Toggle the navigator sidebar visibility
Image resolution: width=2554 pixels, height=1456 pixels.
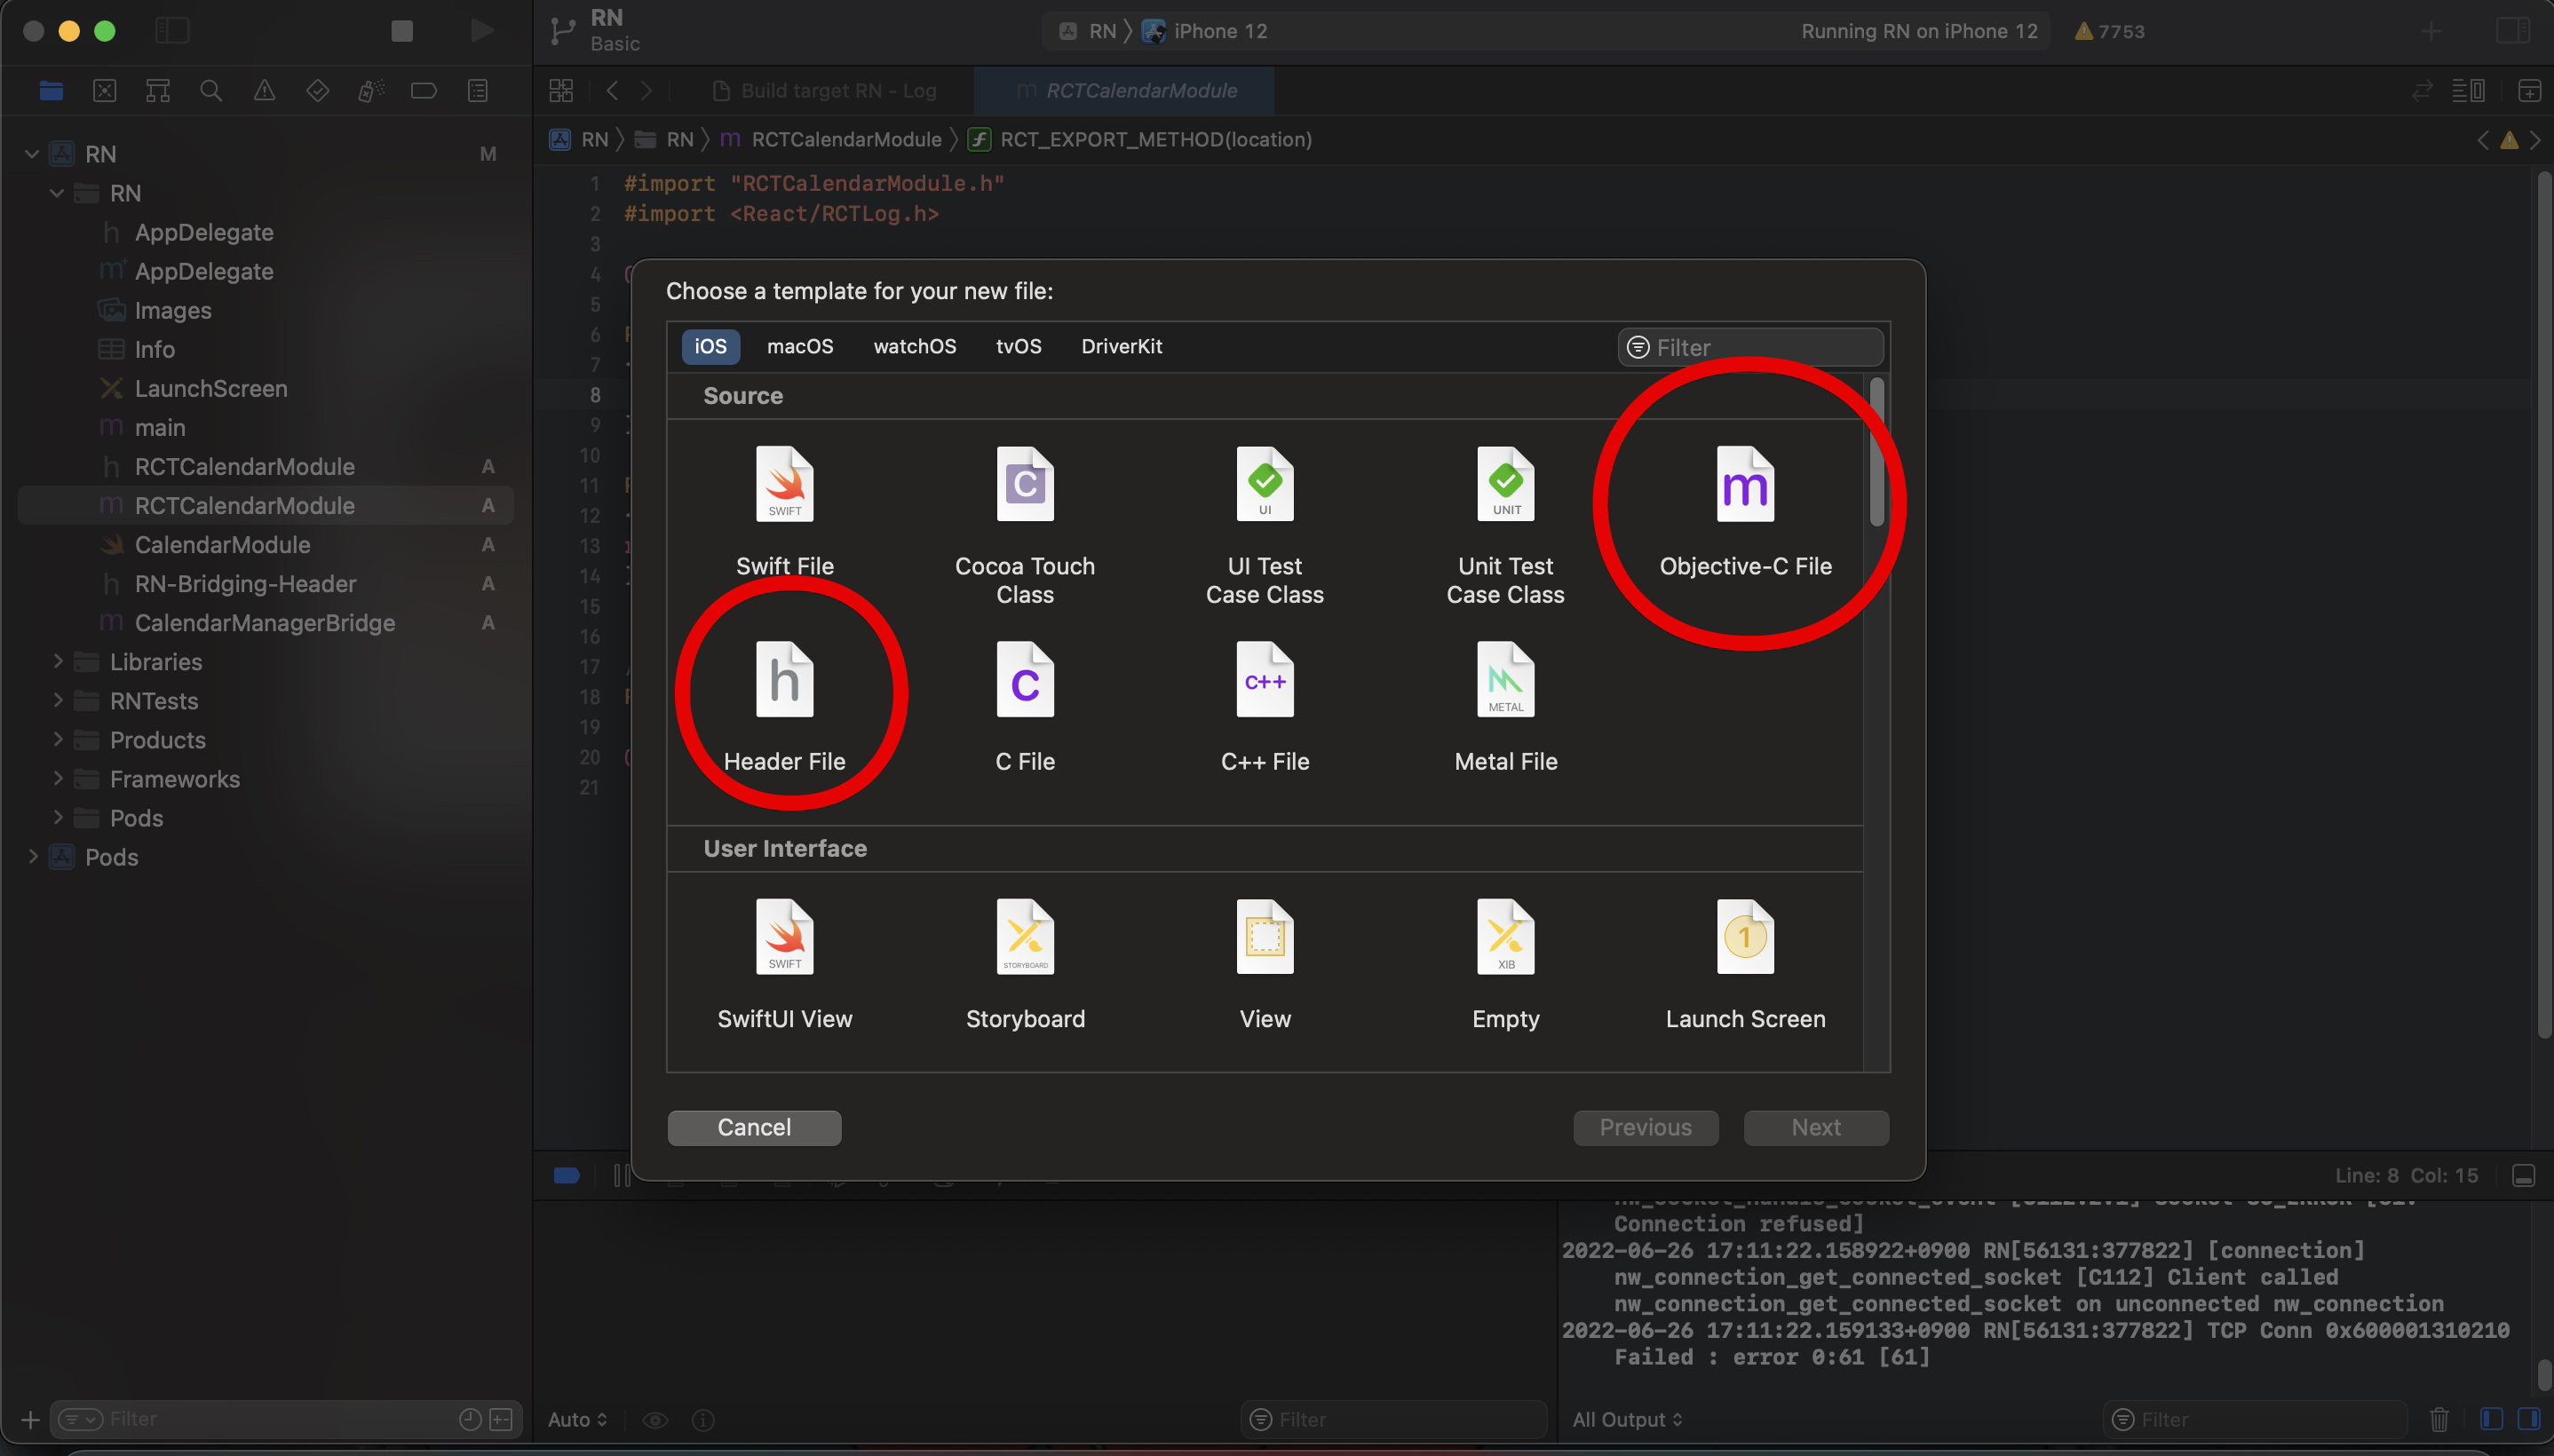click(172, 31)
